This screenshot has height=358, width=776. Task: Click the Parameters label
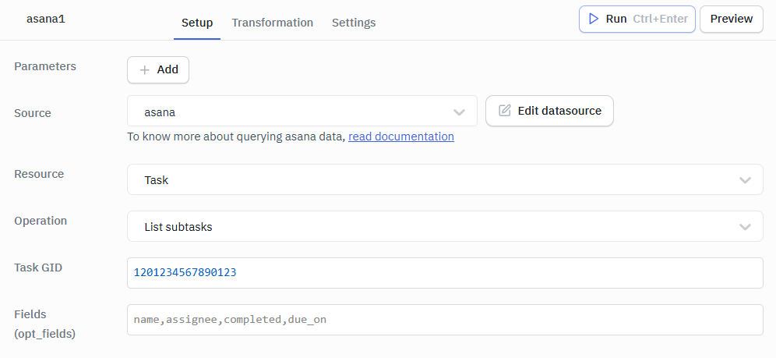coord(45,66)
